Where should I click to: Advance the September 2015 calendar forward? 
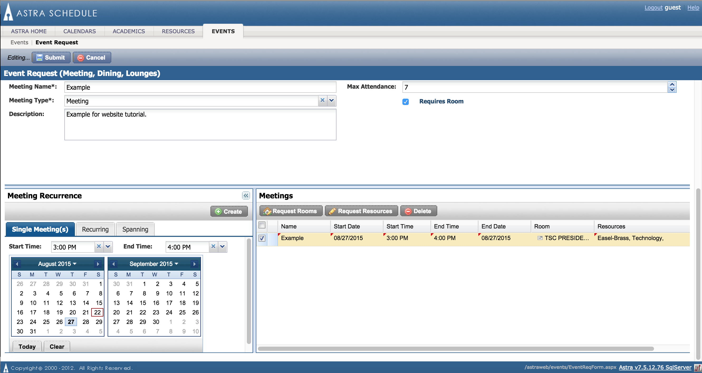194,264
